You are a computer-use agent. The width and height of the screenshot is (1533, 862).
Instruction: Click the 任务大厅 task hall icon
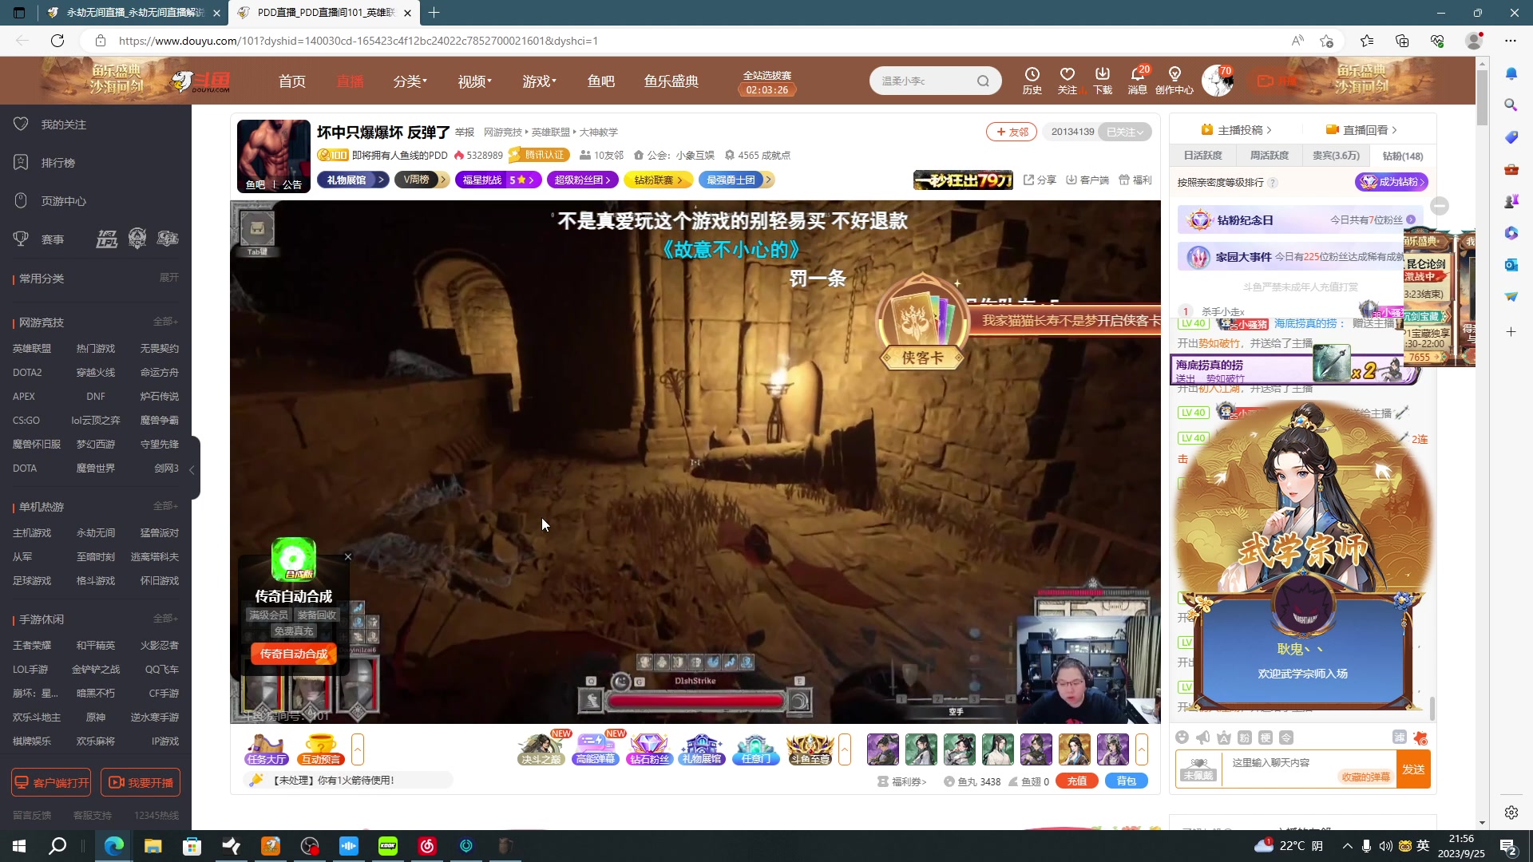[267, 749]
